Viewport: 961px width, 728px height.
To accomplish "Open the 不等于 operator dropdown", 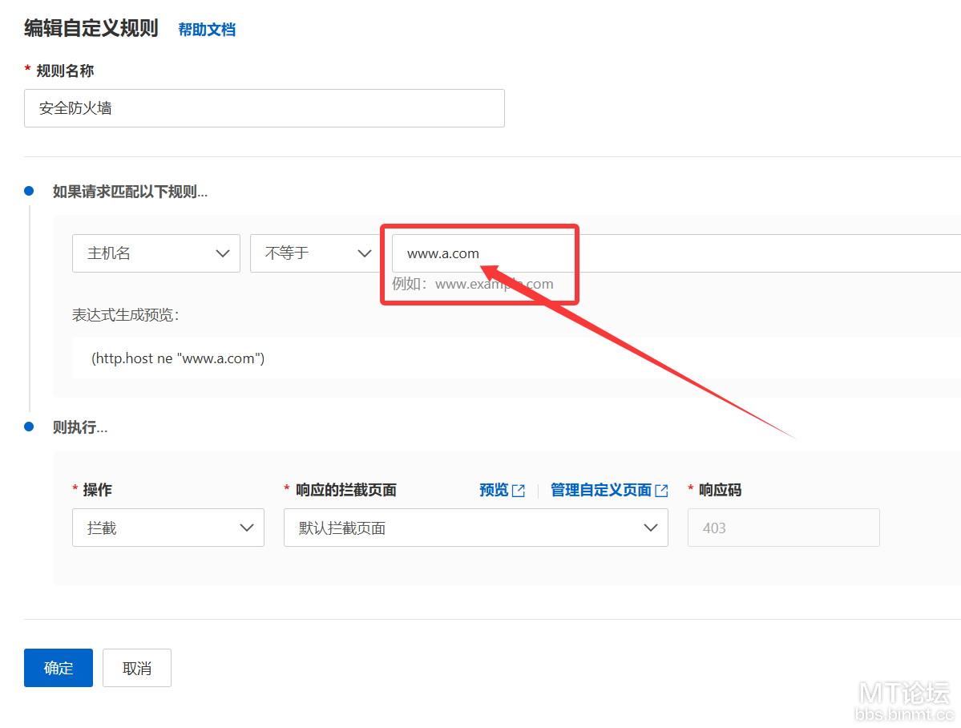I will coord(311,253).
